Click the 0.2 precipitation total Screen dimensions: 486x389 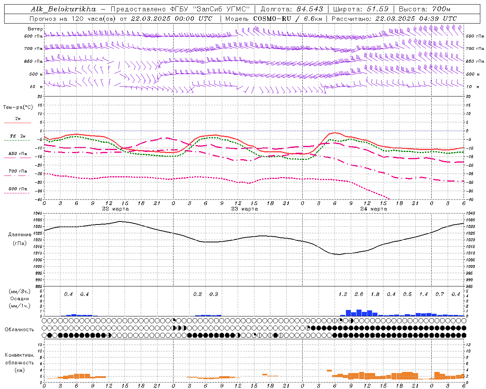197,294
